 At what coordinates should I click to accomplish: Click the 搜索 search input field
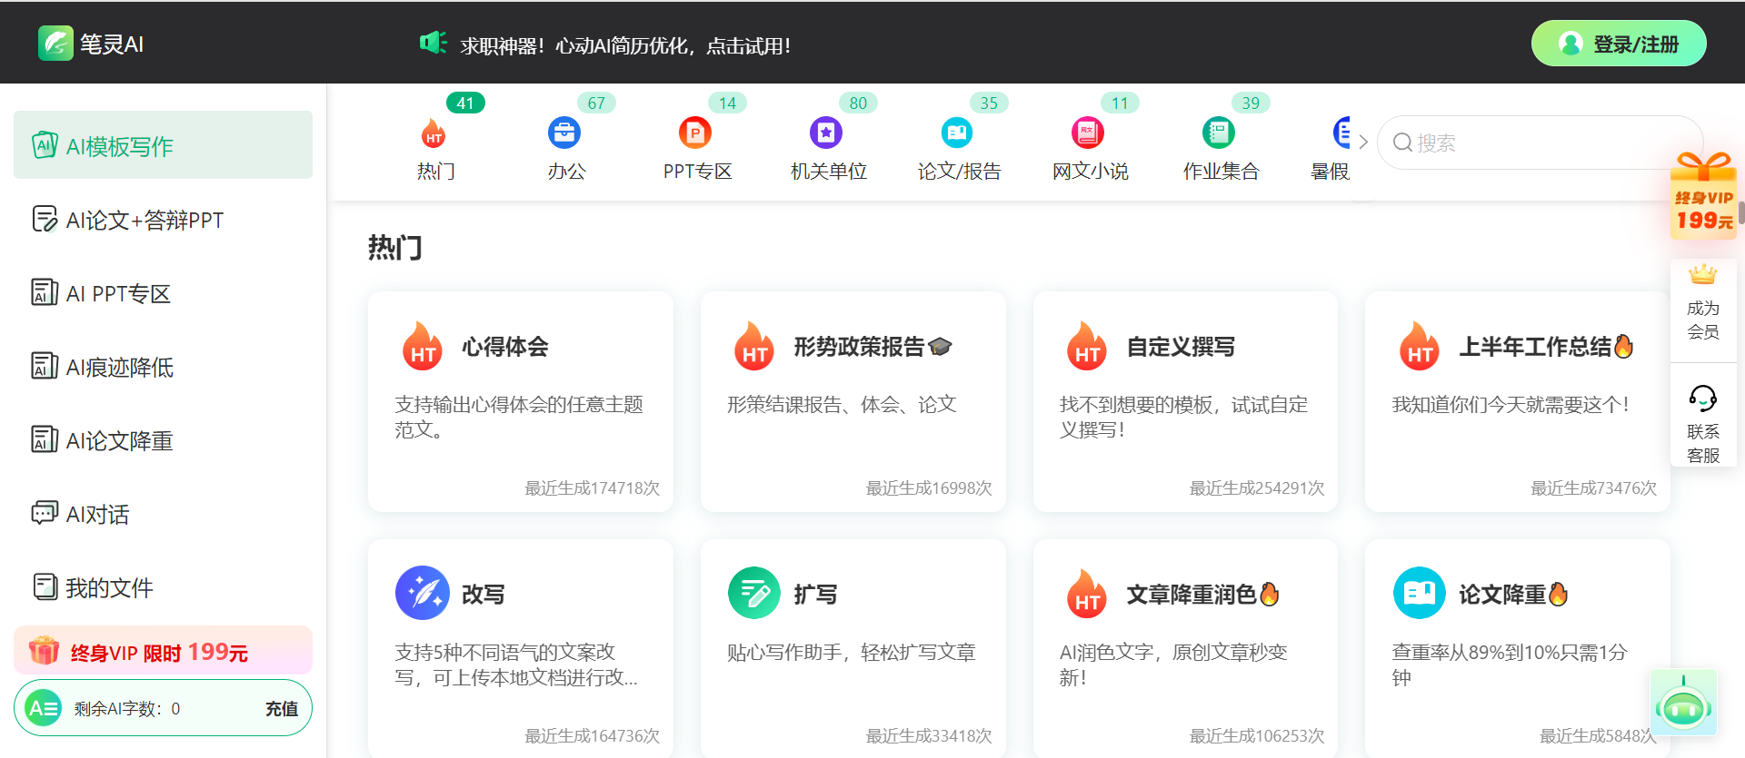1540,143
